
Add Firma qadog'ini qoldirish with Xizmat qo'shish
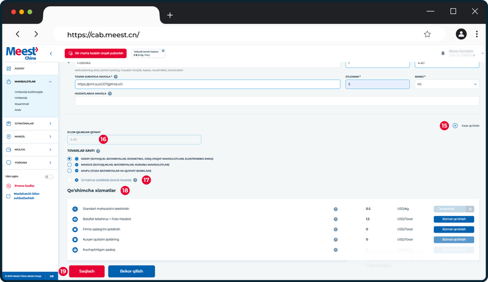coord(454,230)
